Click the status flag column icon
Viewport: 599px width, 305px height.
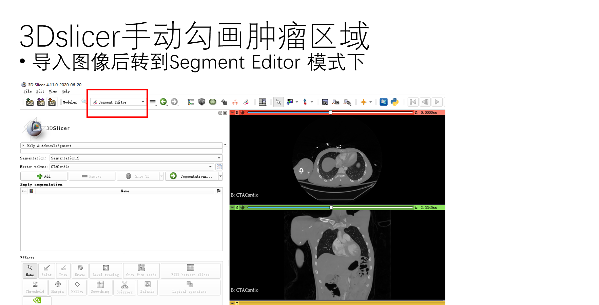click(219, 191)
